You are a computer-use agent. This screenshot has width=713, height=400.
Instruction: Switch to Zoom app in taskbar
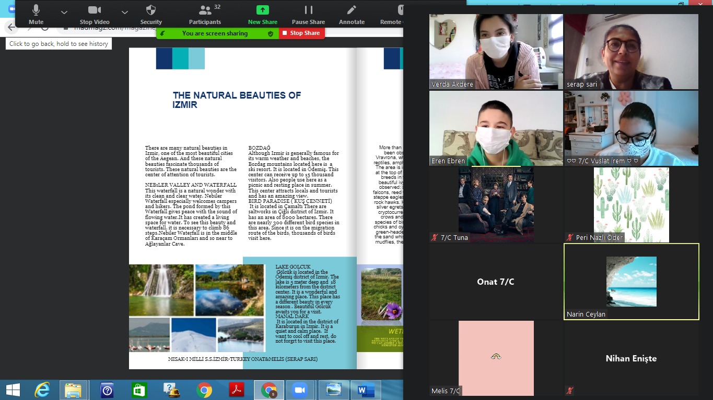coord(300,390)
